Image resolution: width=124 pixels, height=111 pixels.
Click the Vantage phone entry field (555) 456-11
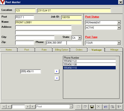(30, 71)
